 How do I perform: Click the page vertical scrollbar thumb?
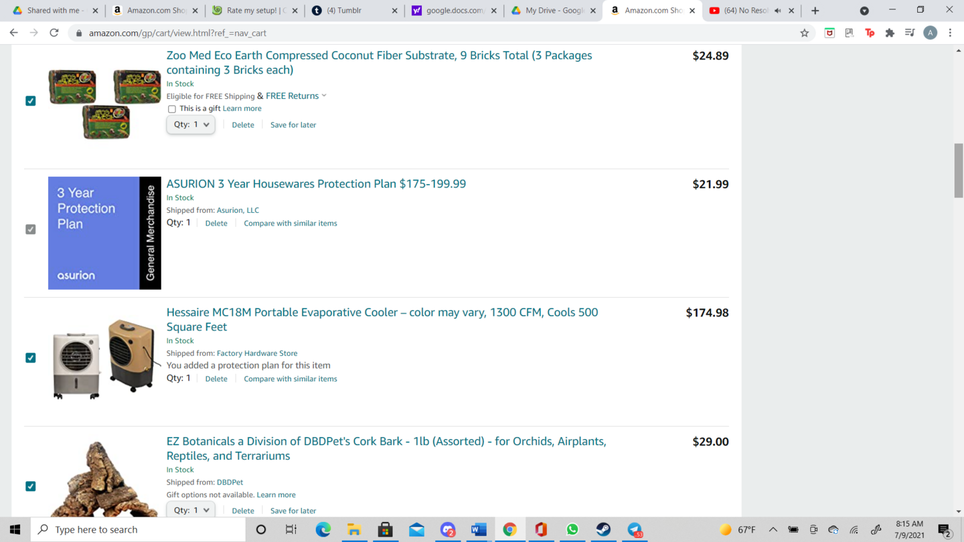[x=959, y=170]
